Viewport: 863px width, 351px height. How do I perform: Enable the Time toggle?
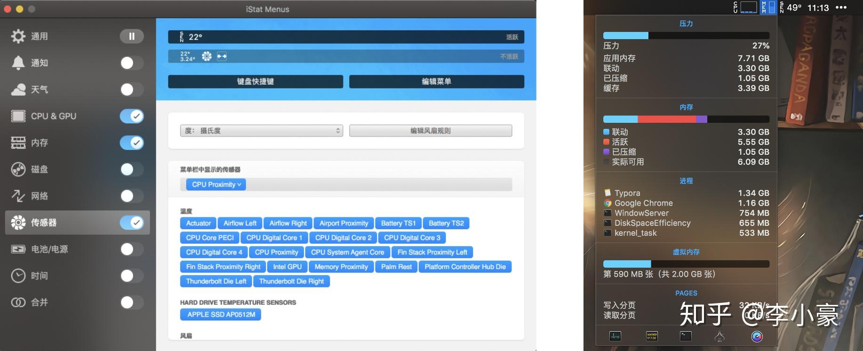coord(132,276)
